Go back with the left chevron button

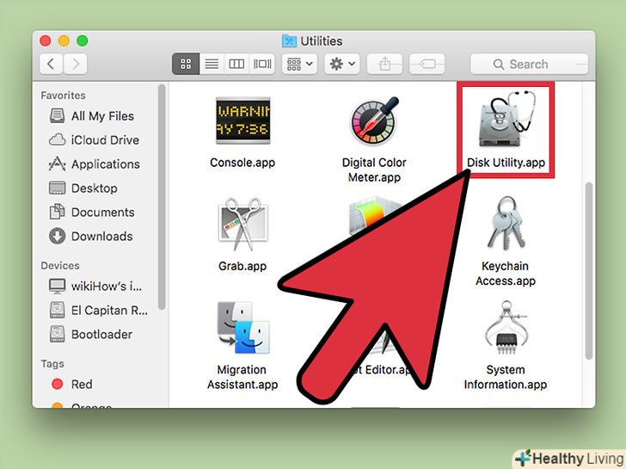pos(51,64)
